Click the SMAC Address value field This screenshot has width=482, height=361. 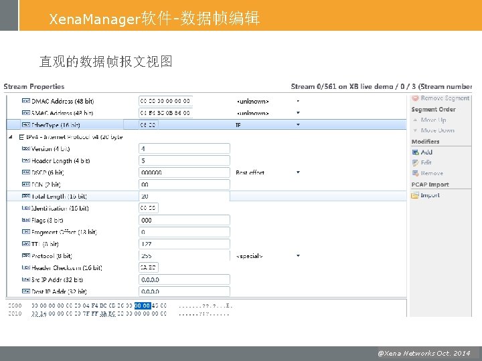click(165, 113)
